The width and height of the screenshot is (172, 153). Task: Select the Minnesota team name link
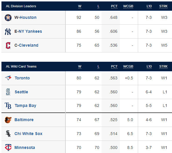pyautogui.click(x=25, y=147)
